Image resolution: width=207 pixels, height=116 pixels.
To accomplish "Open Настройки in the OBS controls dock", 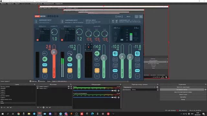I will pos(183,97).
